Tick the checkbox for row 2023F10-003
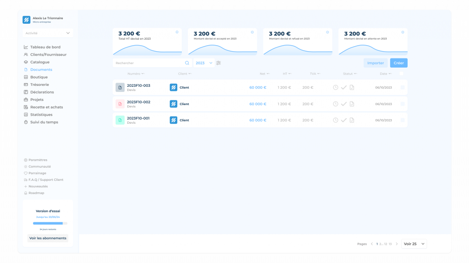This screenshot has height=263, width=469. click(x=402, y=87)
